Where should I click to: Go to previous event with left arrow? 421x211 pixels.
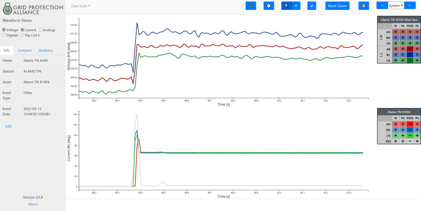[382, 6]
